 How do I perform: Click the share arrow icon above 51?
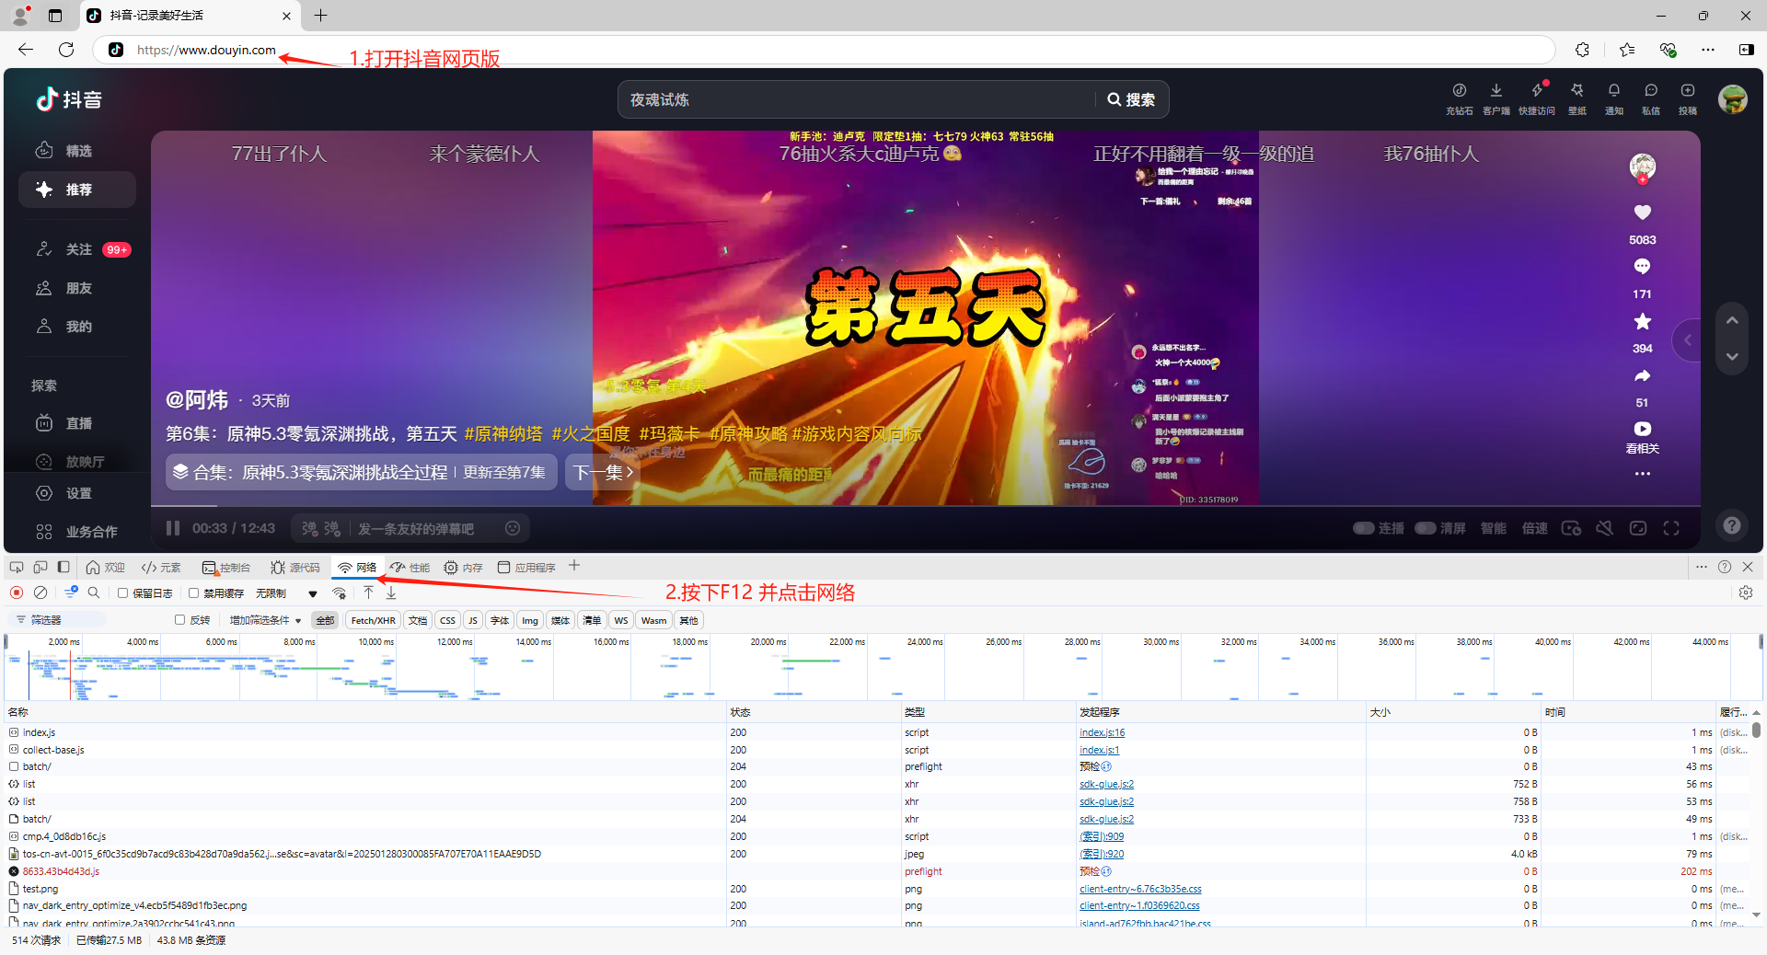click(1642, 375)
